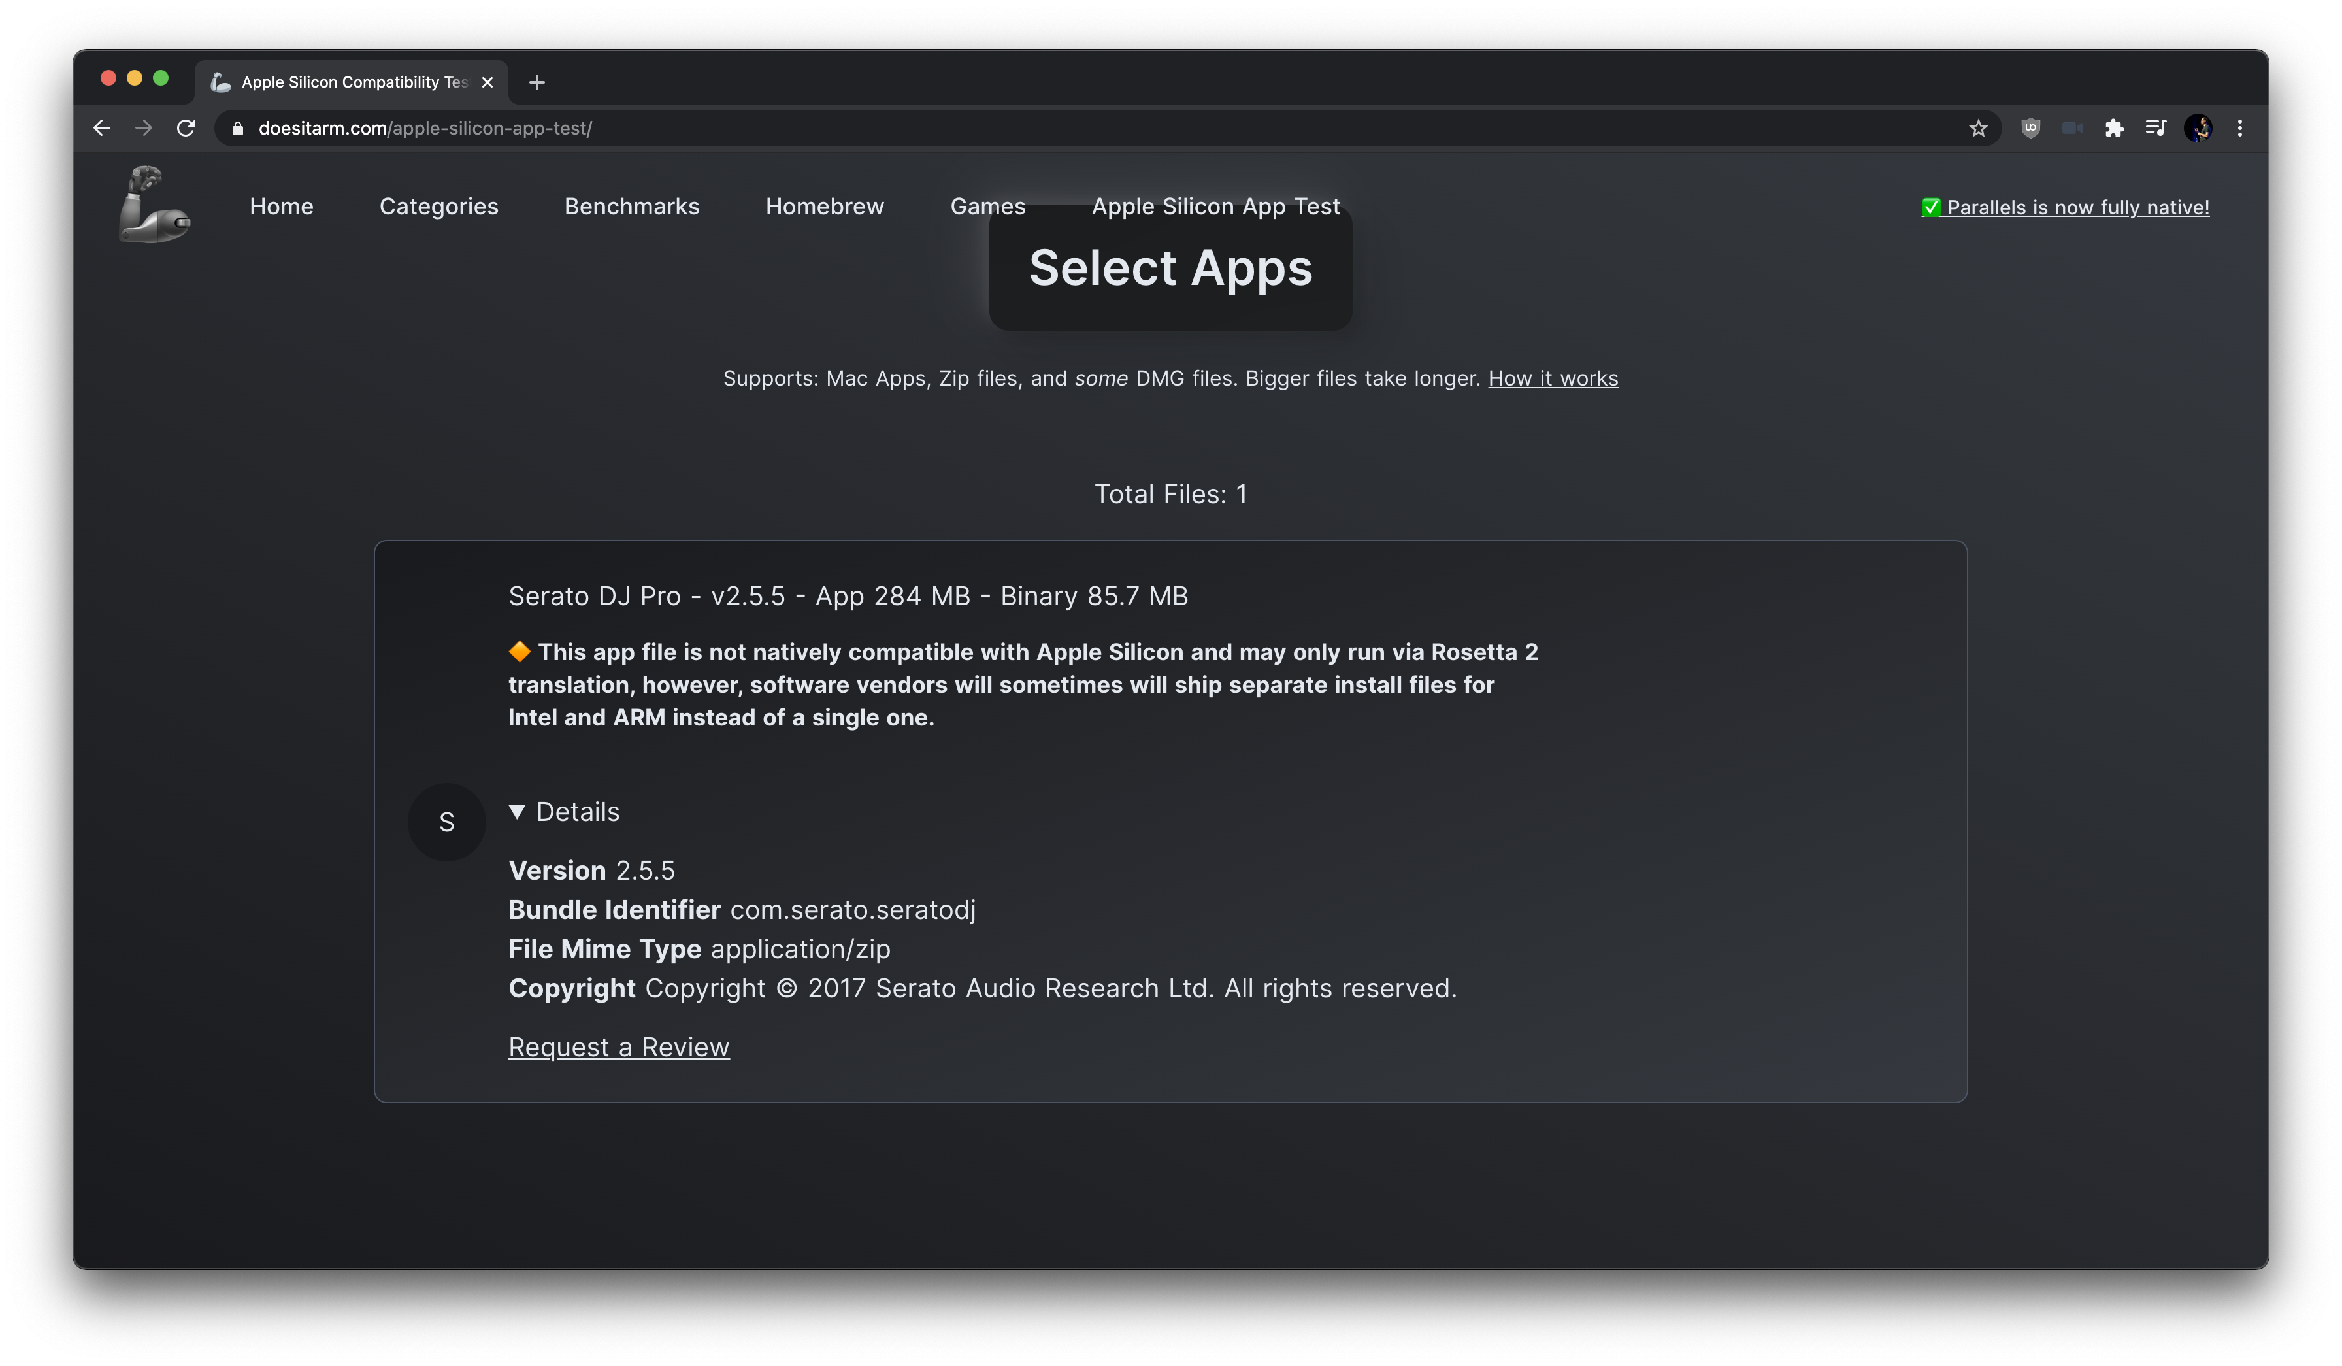The height and width of the screenshot is (1366, 2342).
Task: Open Categories in the site navigation
Action: click(438, 207)
